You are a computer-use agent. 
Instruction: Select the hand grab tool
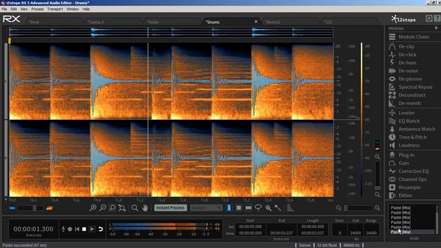click(x=145, y=208)
